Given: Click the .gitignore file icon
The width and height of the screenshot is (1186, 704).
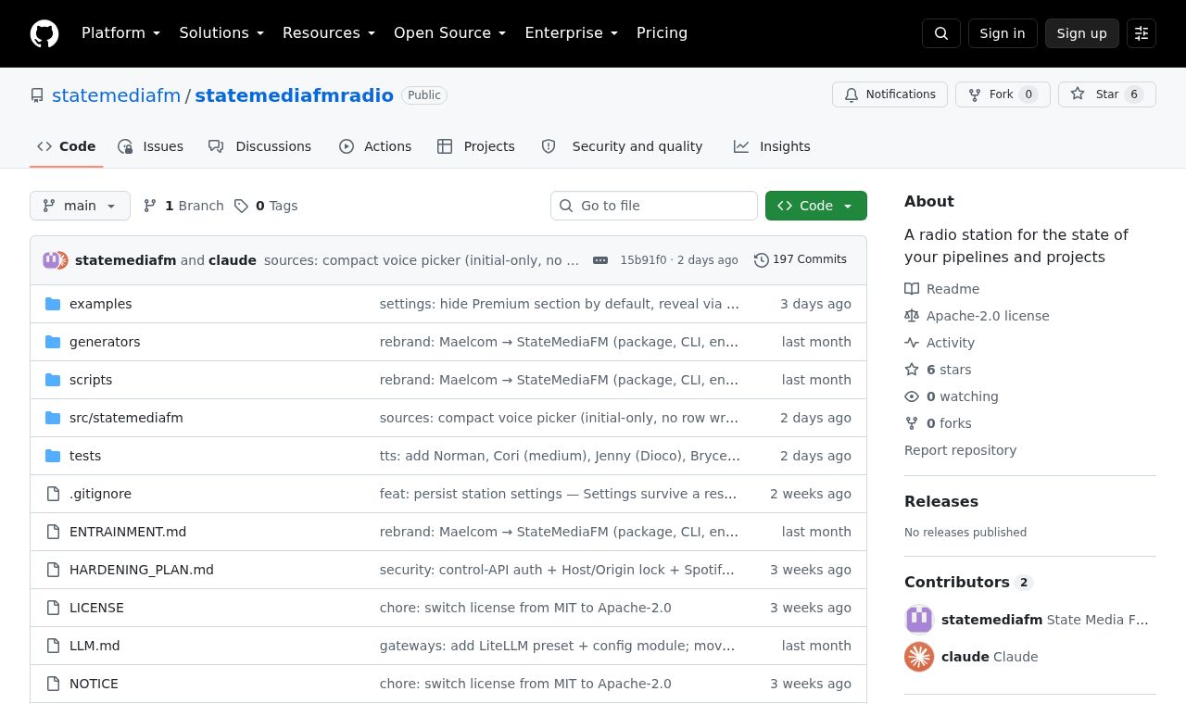Looking at the screenshot, I should [53, 494].
